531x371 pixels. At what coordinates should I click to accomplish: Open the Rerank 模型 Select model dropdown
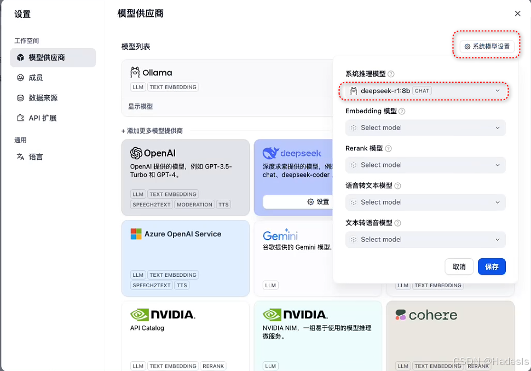point(425,165)
